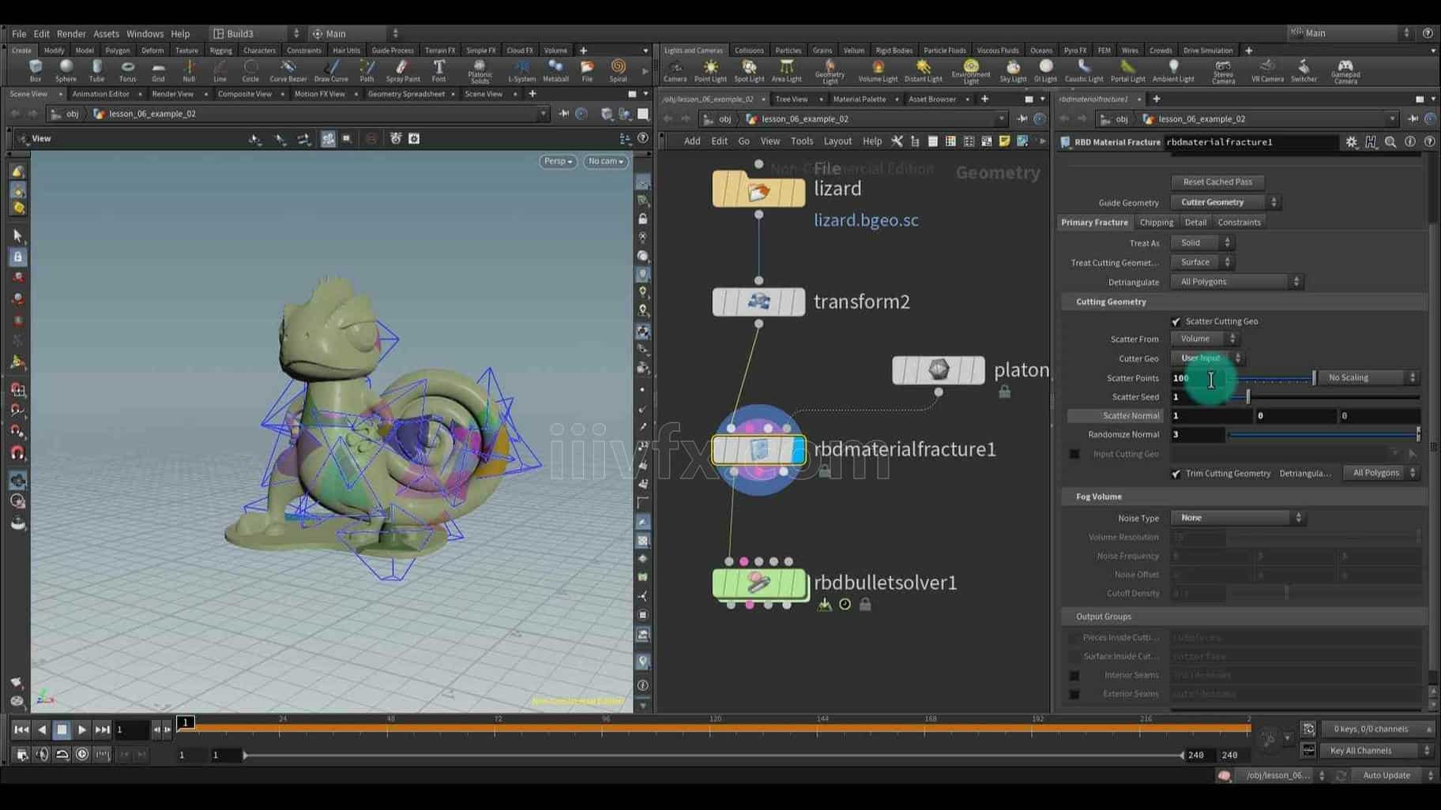Switch to Chipping tab
Image resolution: width=1441 pixels, height=810 pixels.
point(1156,223)
